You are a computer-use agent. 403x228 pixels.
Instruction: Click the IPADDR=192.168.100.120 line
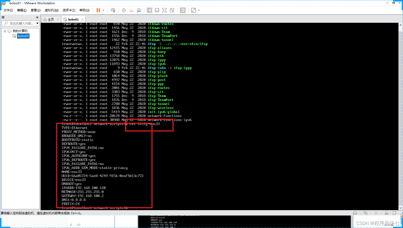83,188
